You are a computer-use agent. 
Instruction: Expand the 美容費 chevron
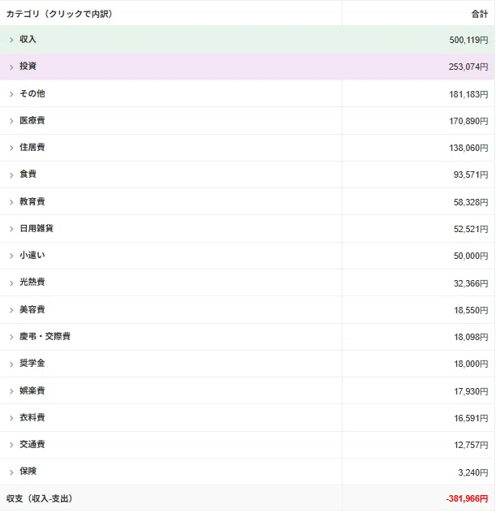tap(11, 310)
